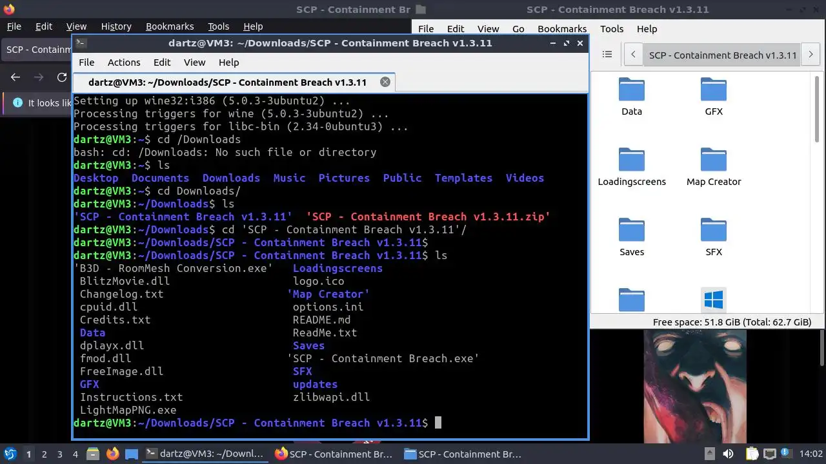Screen dimensions: 826x464
Task: Open the terminal File menu
Action: tap(86, 63)
